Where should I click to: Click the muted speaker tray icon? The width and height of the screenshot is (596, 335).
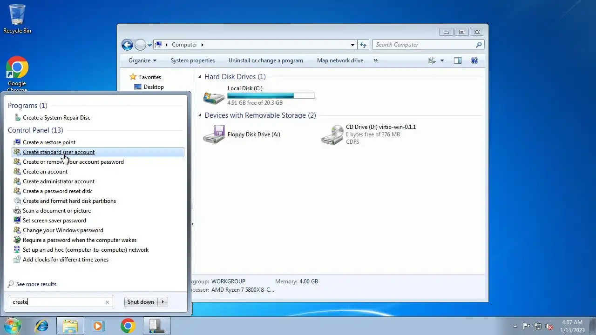coord(549,326)
